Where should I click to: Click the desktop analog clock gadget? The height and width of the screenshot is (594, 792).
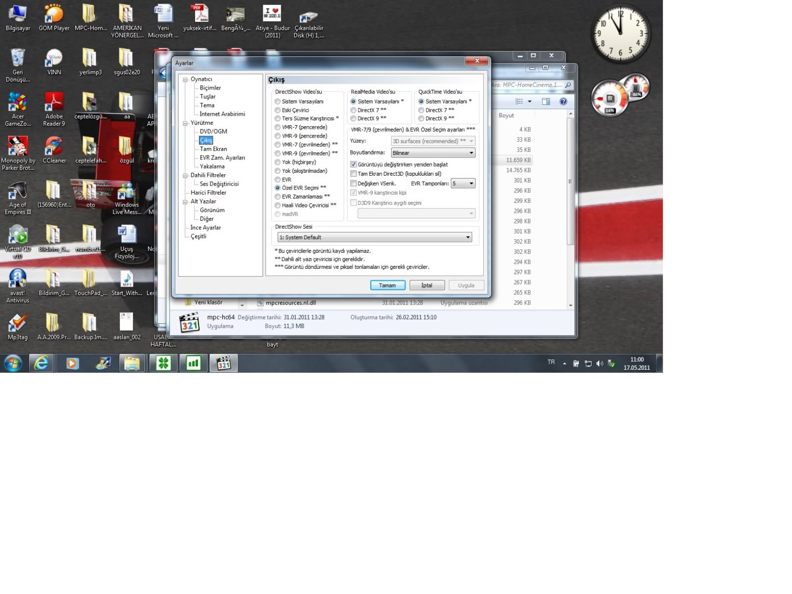pos(620,33)
